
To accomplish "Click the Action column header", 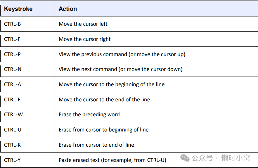I will (68, 9).
